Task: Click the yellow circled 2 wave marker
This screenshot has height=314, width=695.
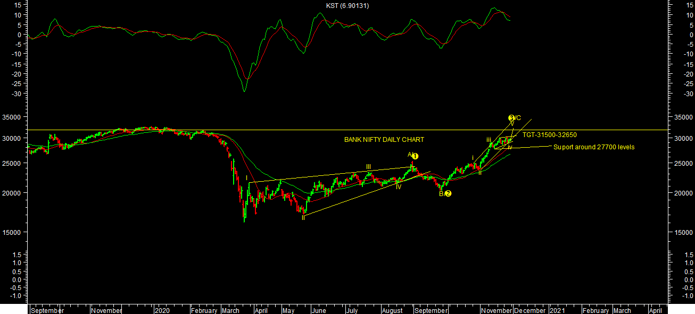Action: pyautogui.click(x=448, y=193)
